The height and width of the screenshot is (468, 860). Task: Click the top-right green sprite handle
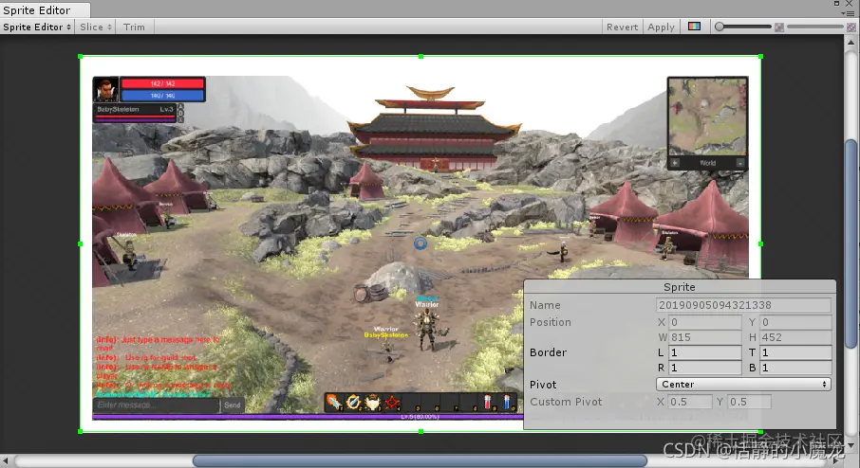pos(760,57)
